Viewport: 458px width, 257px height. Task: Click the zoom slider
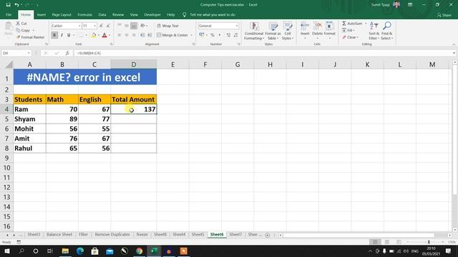[429, 242]
